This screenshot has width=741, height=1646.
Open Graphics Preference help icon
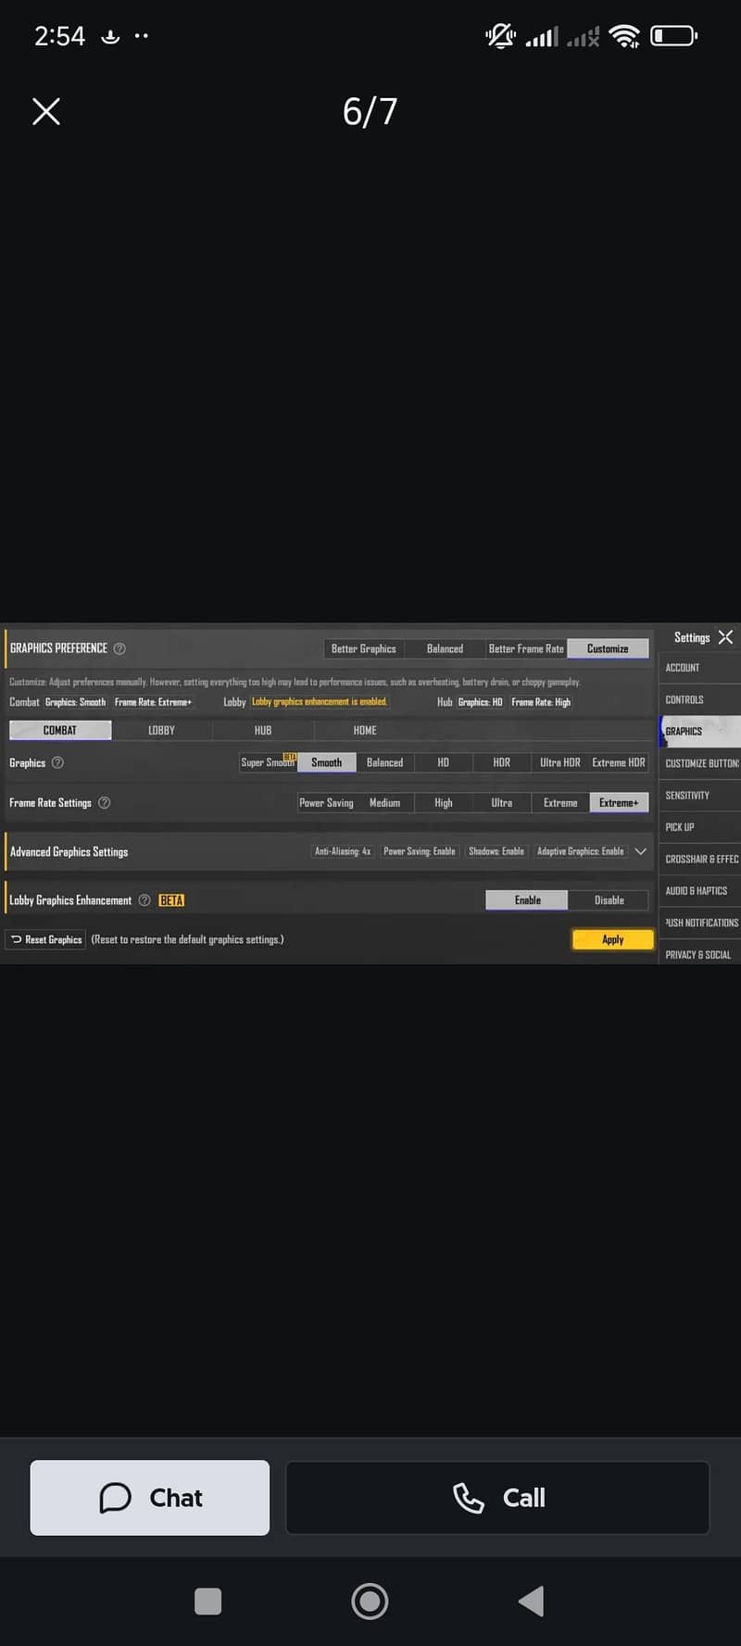[119, 648]
